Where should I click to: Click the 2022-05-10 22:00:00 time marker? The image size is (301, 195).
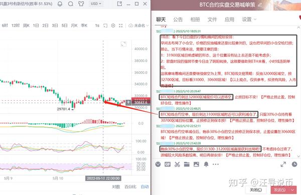coord(103,178)
